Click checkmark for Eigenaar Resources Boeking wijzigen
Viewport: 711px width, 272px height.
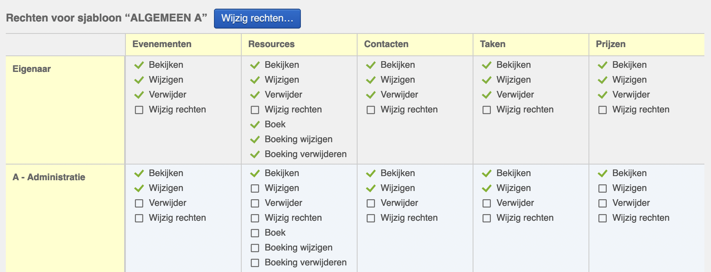point(255,139)
